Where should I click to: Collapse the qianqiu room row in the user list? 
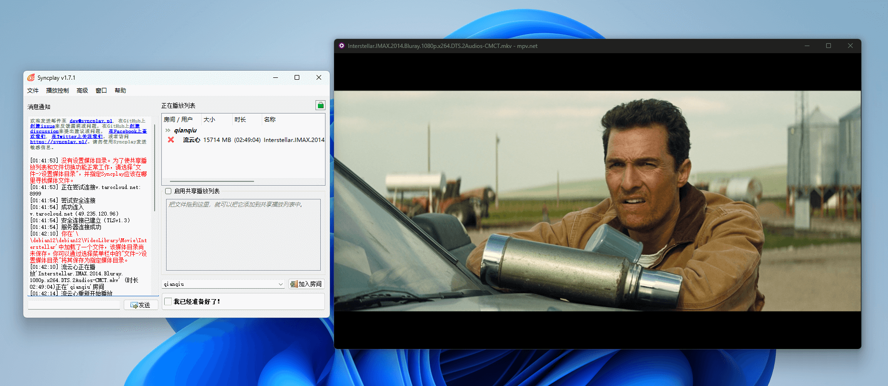click(168, 130)
